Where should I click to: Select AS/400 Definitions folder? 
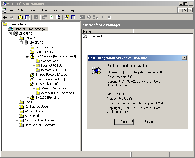[54, 88]
